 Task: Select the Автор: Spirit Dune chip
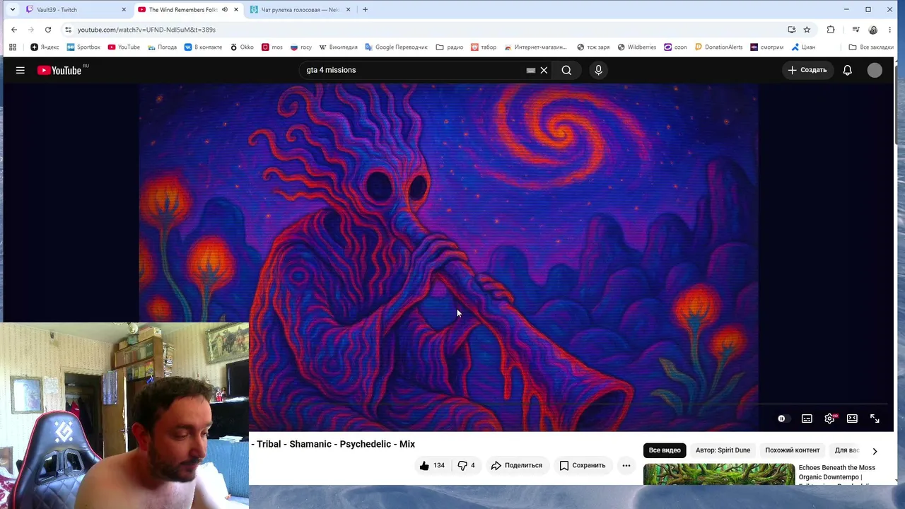click(723, 450)
